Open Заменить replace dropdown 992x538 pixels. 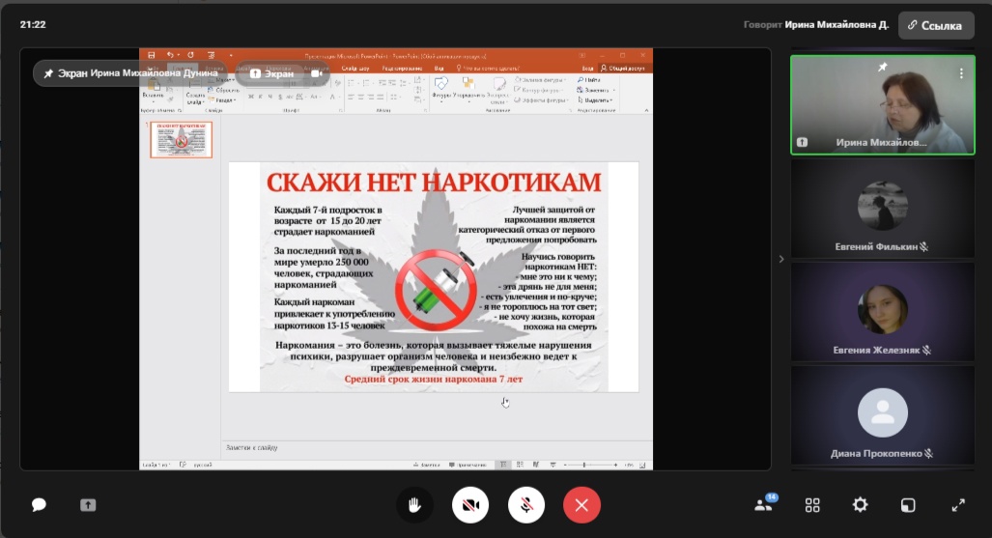596,90
